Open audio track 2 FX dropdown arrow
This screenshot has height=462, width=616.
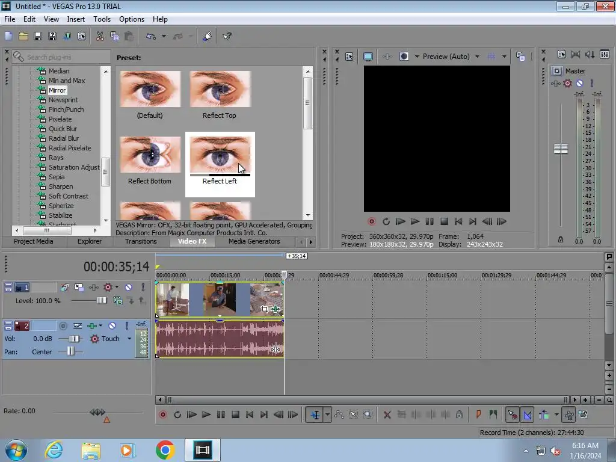coord(100,325)
